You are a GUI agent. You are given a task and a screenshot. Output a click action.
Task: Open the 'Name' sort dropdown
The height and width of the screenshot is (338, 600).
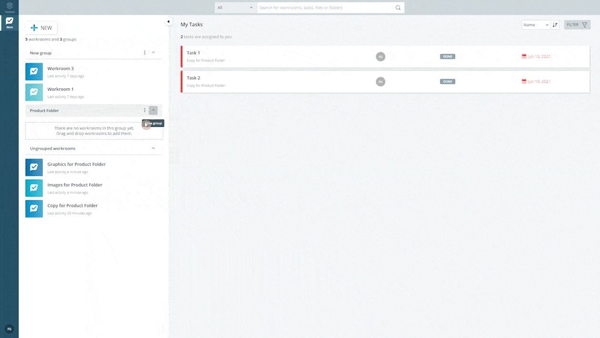(x=536, y=25)
